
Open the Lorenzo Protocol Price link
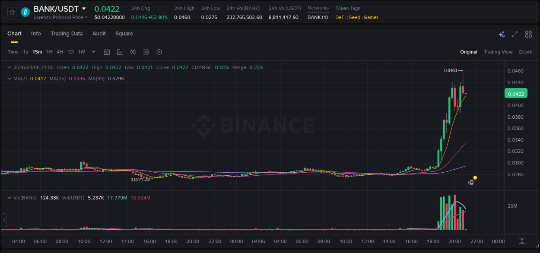(60, 17)
